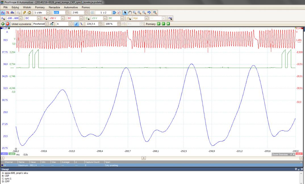This screenshot has height=184, width=305.
Task: Open the 1 s/div timebase dropdown
Action: (47, 12)
